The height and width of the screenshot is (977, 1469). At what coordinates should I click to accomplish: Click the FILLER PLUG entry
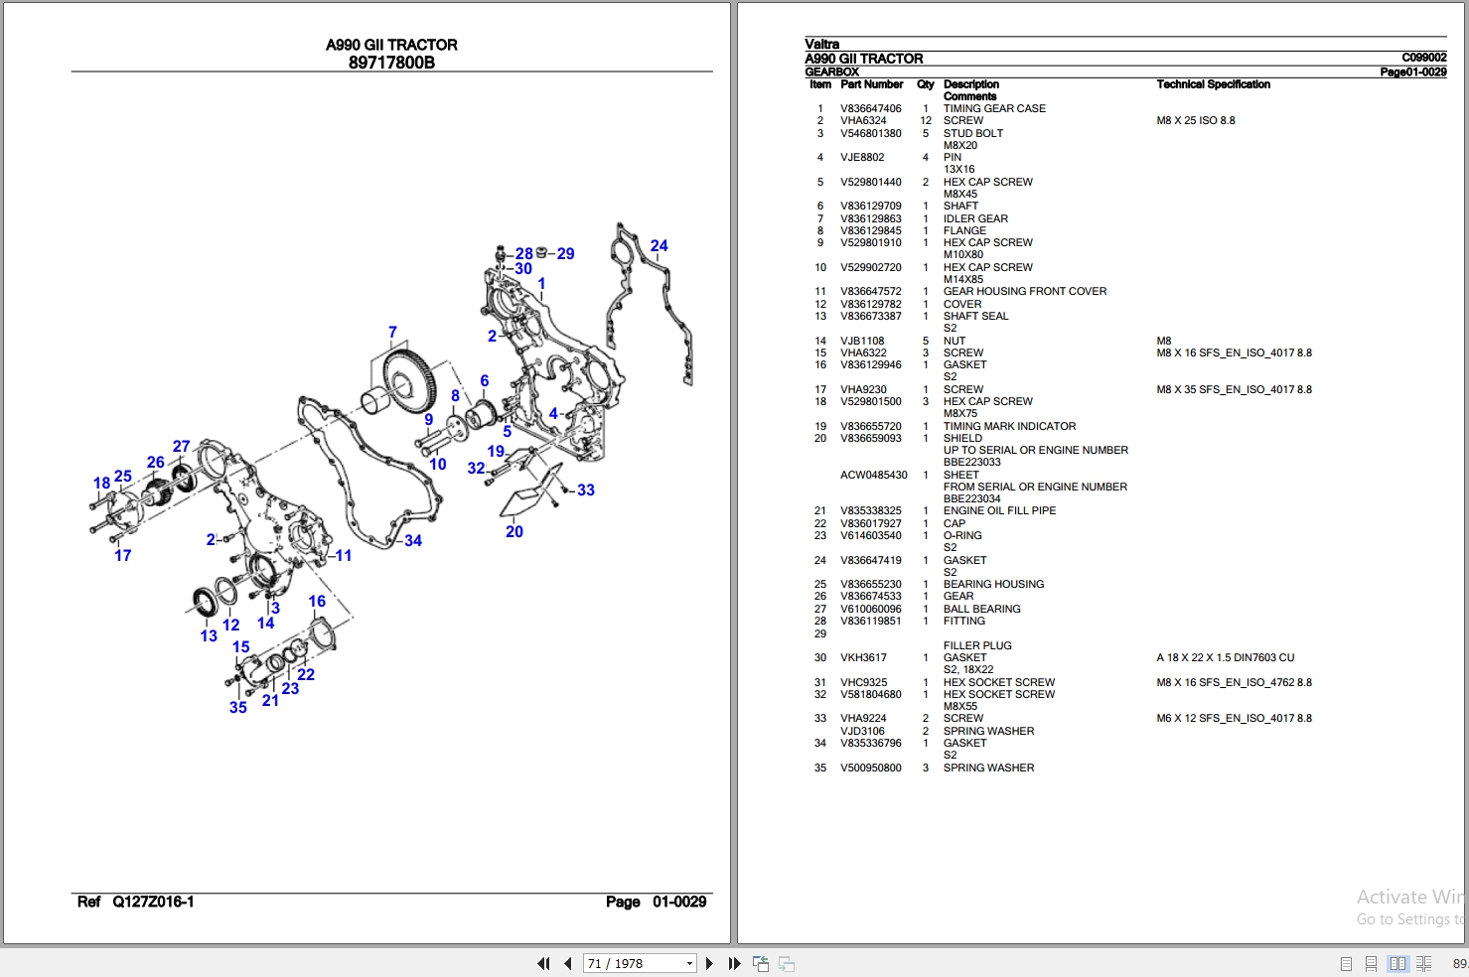977,645
